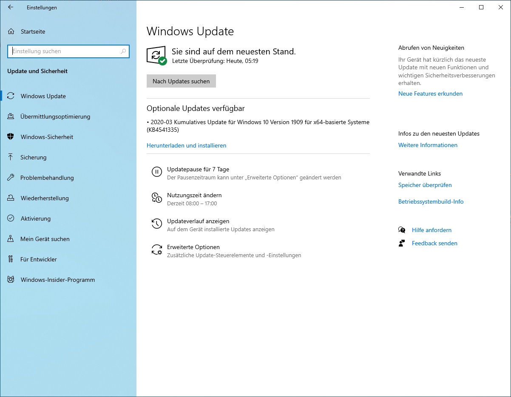Focus the Einstellung suchen search field
The width and height of the screenshot is (511, 397).
[68, 51]
